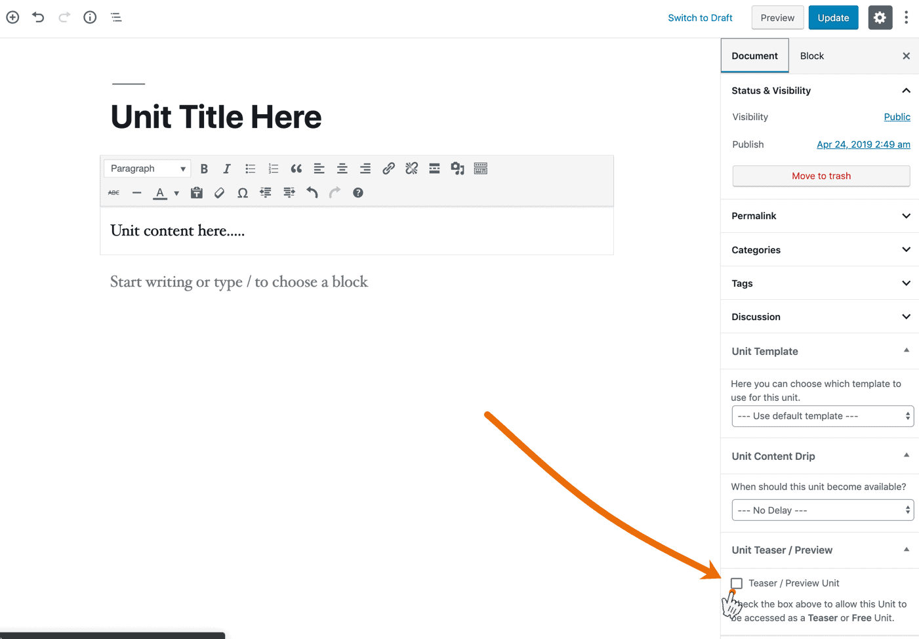The image size is (919, 639).
Task: Apply bold formatting in classic toolbar
Action: 204,169
